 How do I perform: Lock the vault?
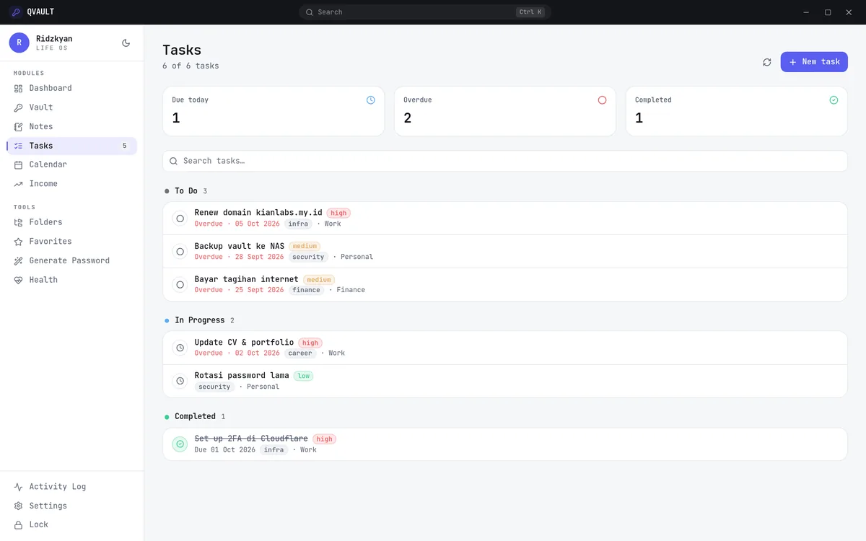(x=72, y=525)
